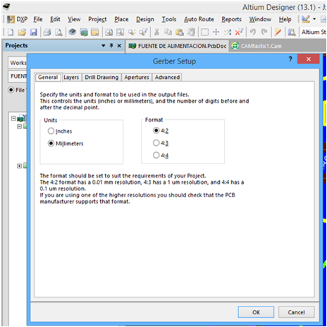Cancel the Gerber Setup dialog
Image resolution: width=327 pixels, height=327 pixels.
click(296, 312)
